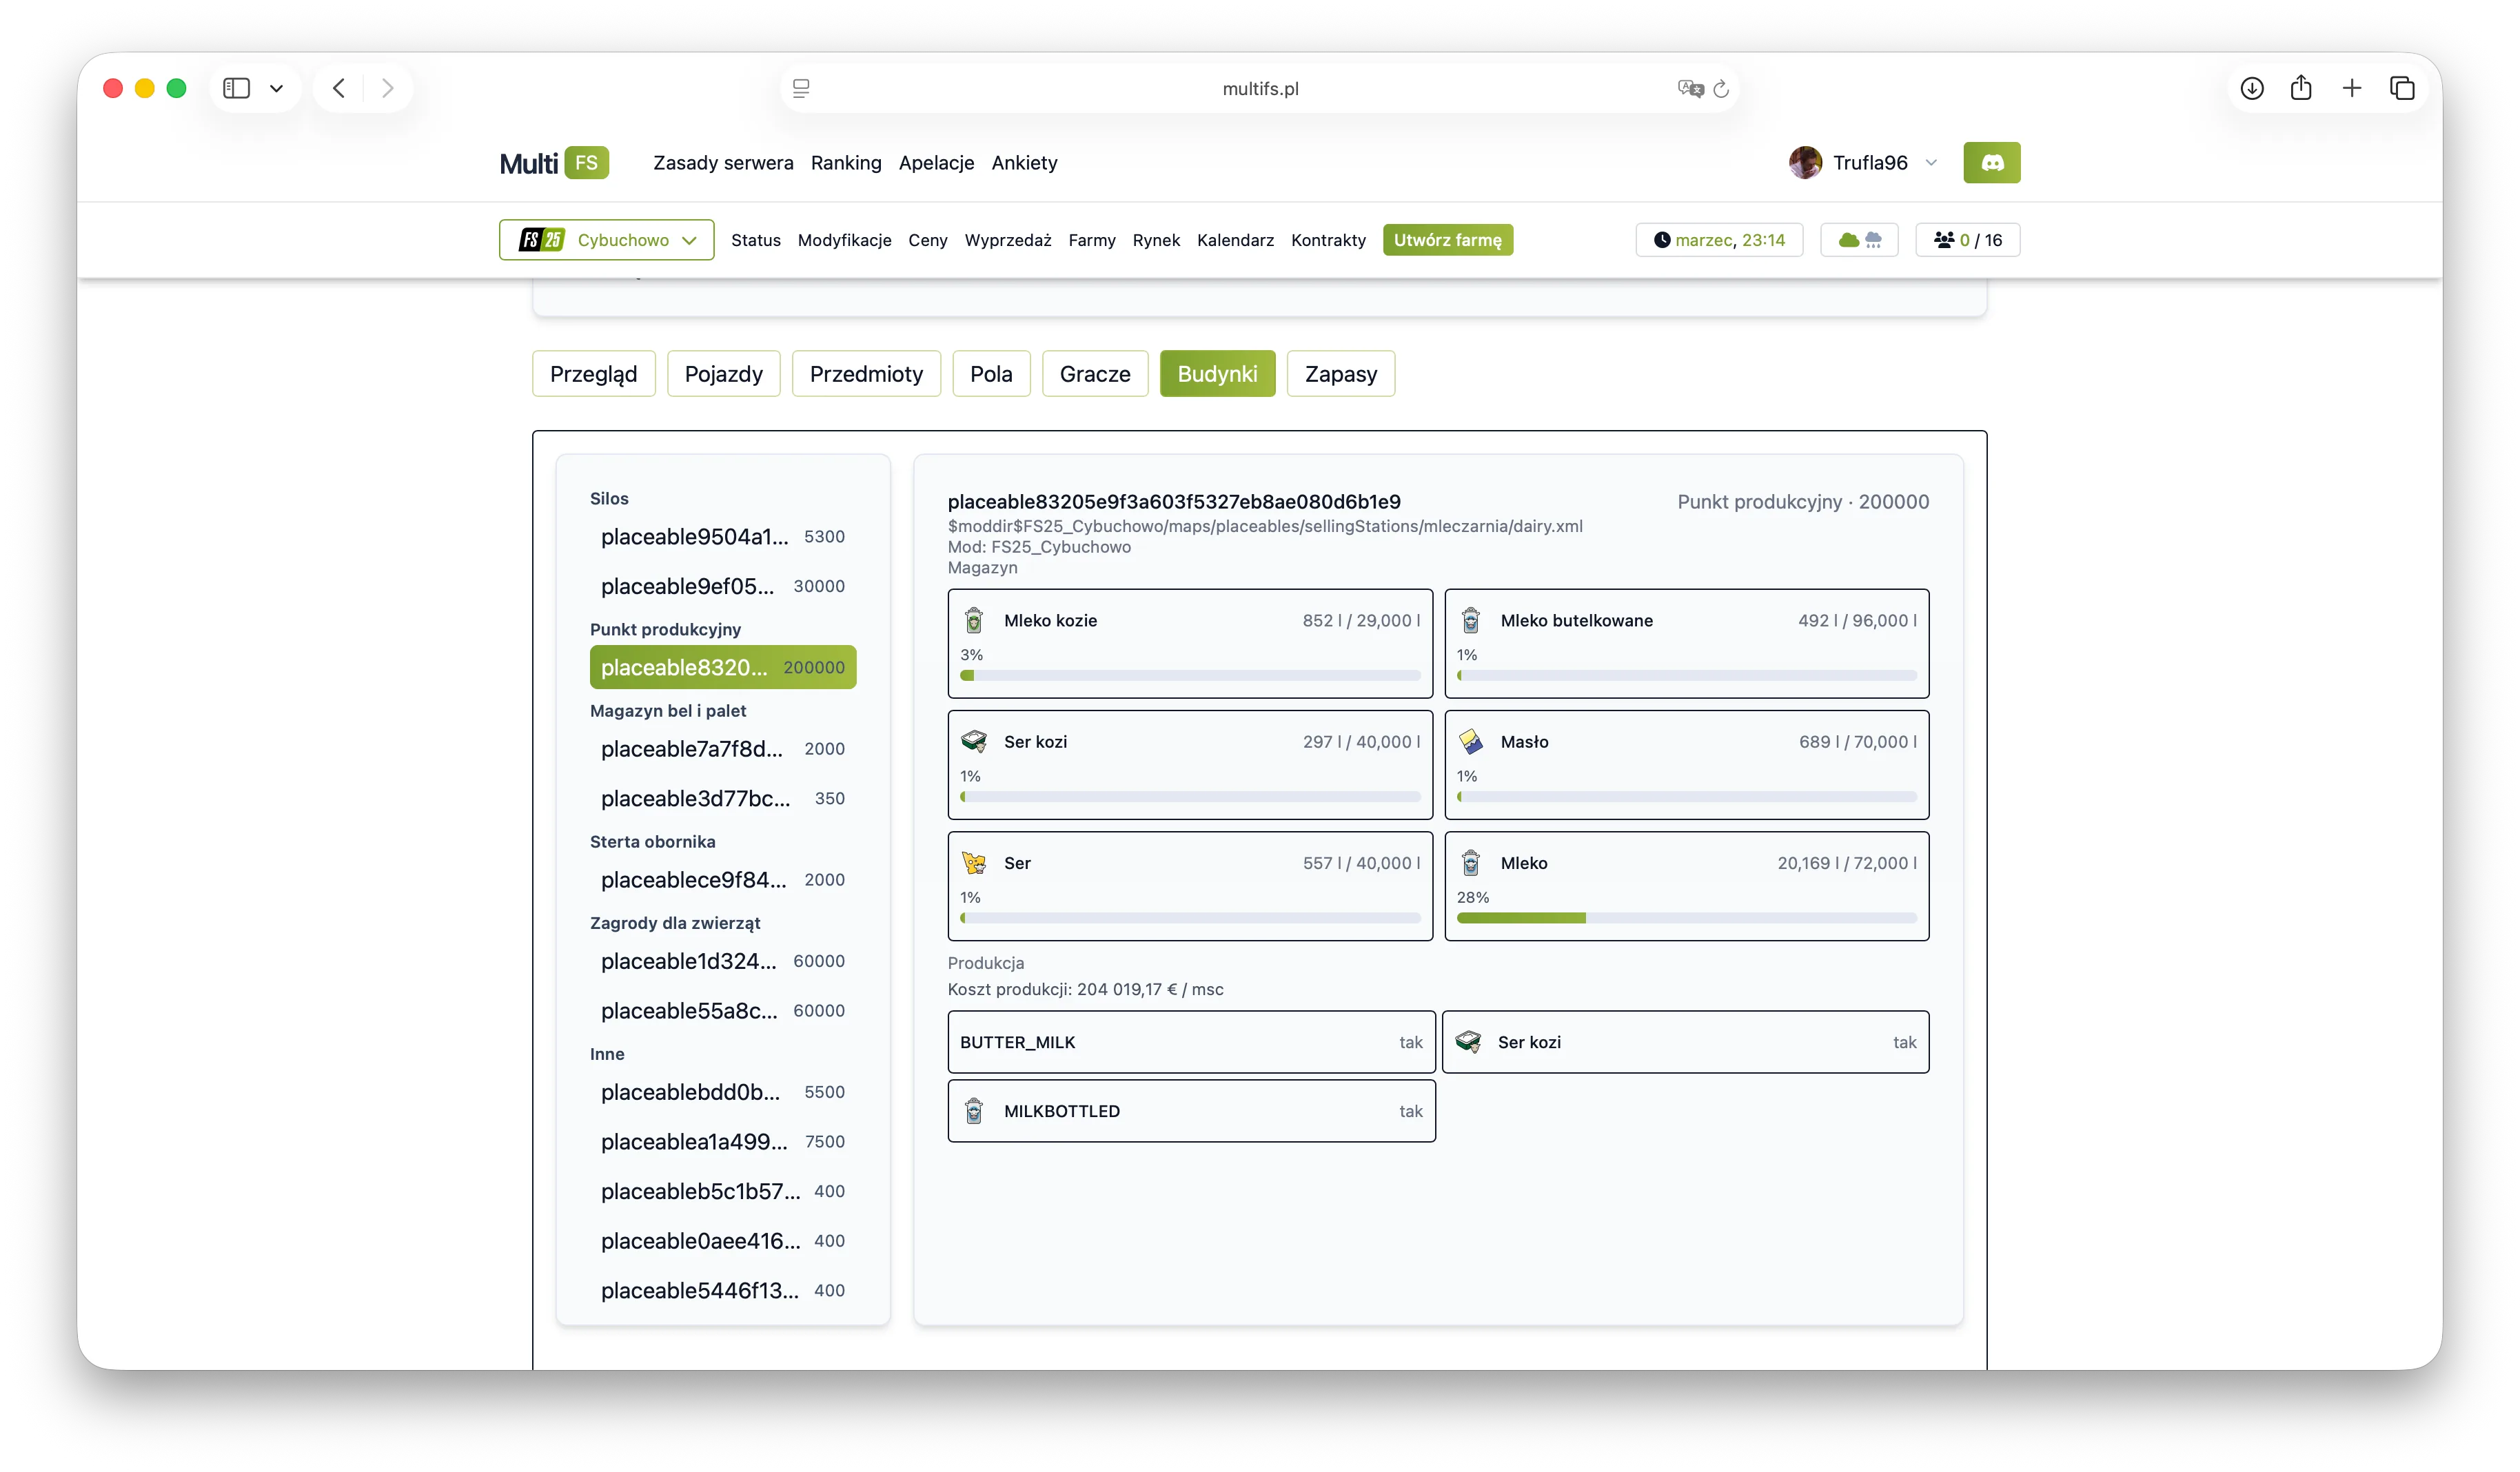Viewport: 2520px width, 1472px height.
Task: Open the Cybuchowo server dropdown
Action: click(606, 240)
